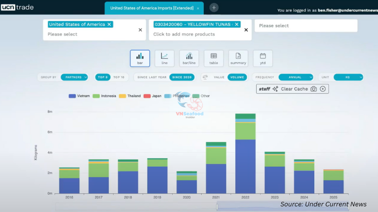Show the summary view
Image resolution: width=378 pixels, height=212 pixels.
pos(238,58)
